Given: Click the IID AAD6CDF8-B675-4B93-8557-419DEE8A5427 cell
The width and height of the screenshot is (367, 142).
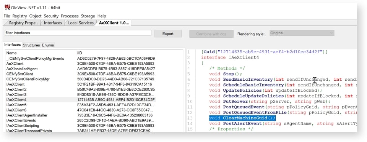Looking at the screenshot, I should pyautogui.click(x=116, y=69).
